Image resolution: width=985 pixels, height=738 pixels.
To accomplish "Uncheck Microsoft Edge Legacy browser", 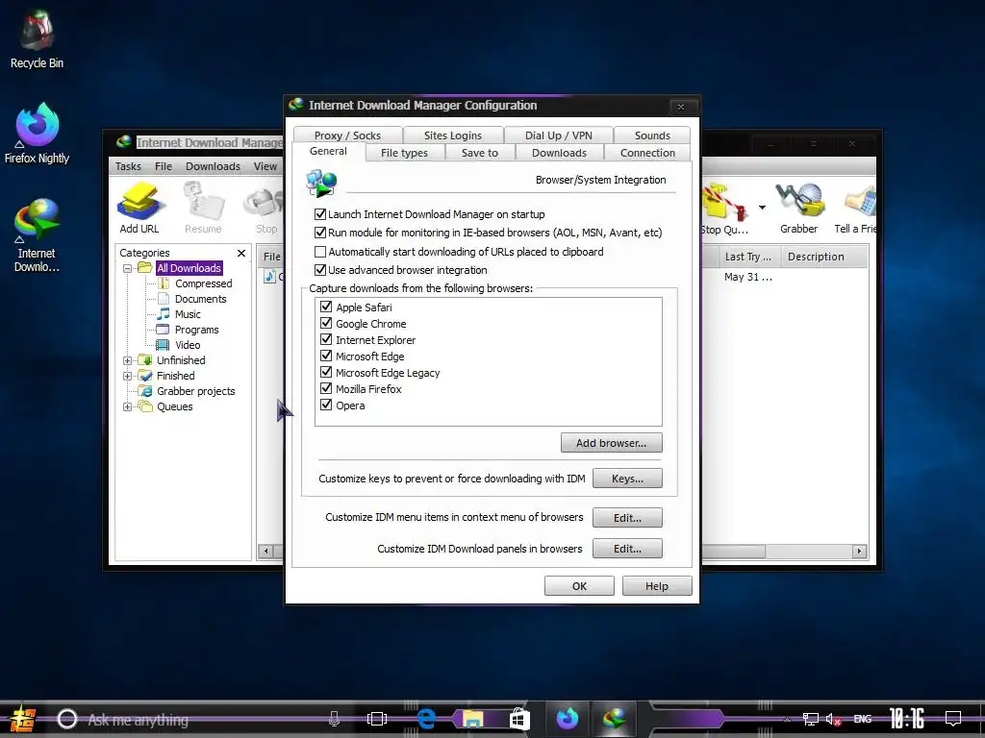I will (326, 372).
